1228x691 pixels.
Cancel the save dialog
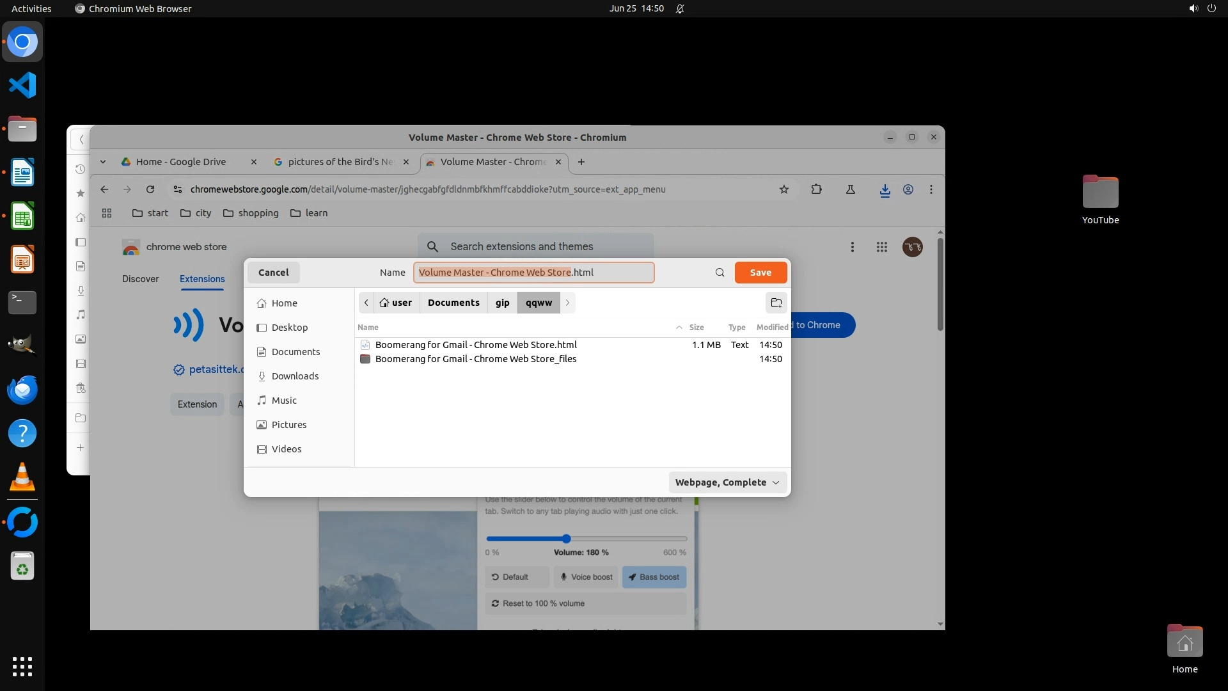coord(273,273)
